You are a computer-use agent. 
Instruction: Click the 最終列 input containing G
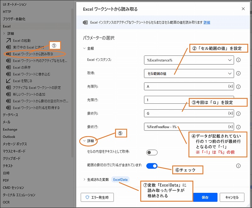(189, 113)
